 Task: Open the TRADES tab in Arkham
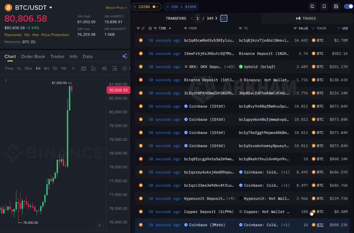[306, 18]
